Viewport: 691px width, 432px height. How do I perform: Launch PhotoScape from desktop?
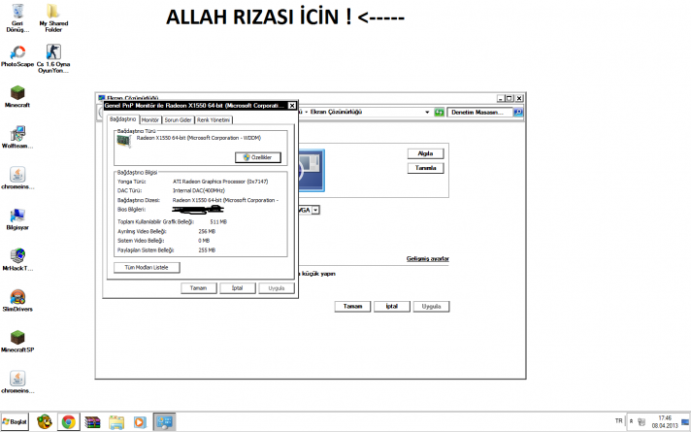(17, 55)
